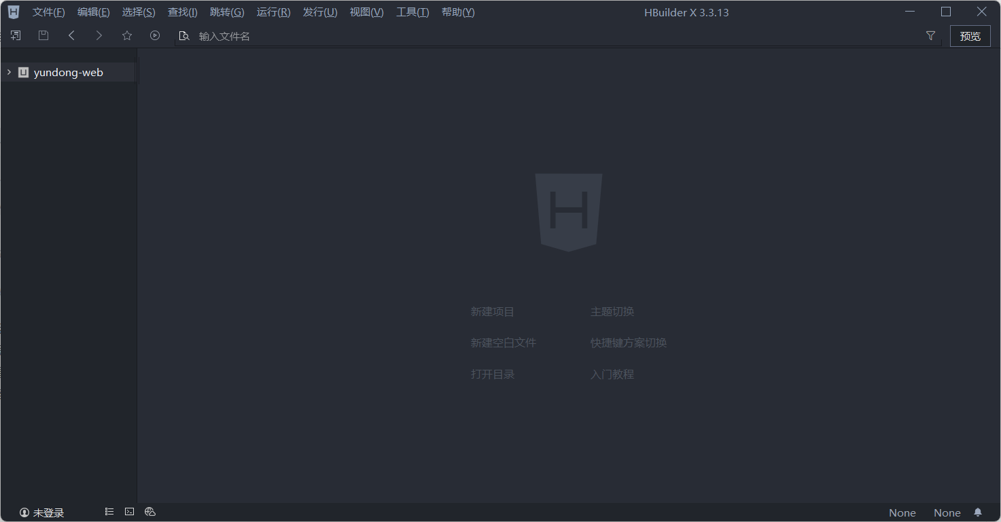Click inside the 输入文件名 input field

pyautogui.click(x=224, y=35)
